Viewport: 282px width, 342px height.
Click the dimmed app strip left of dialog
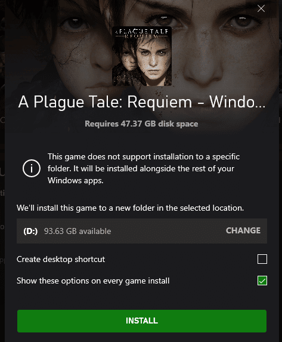(x=2, y=171)
